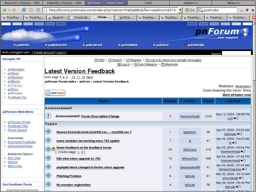Click the magnifier icon beside Search
Image resolution: width=256 pixels, height=192 pixels.
[110, 60]
